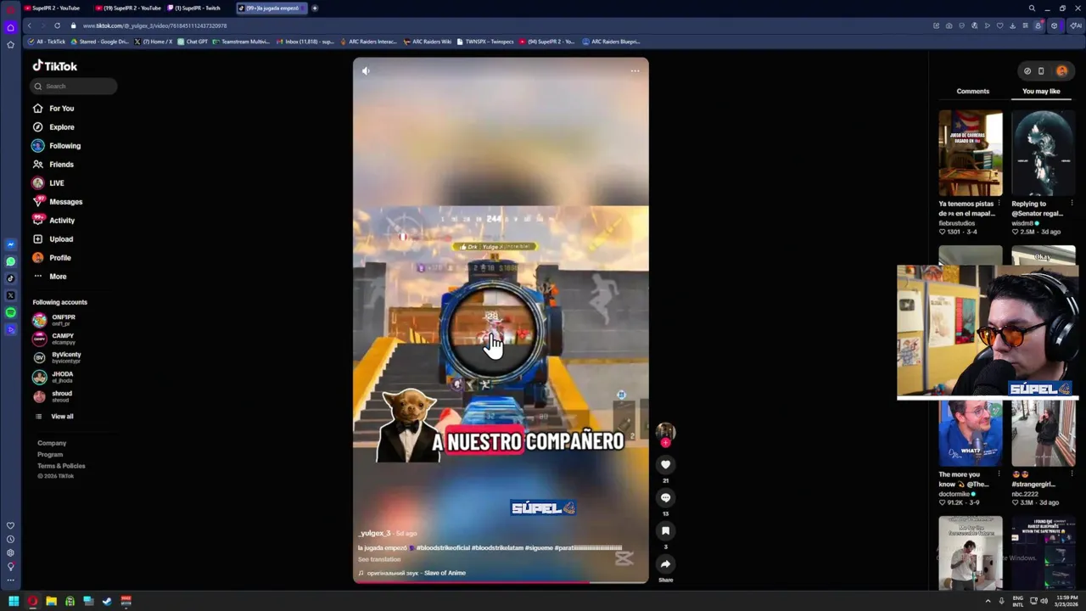This screenshot has width=1086, height=611.
Task: Switch to (19) SupelPR 2 YouTube tab
Action: tap(127, 8)
